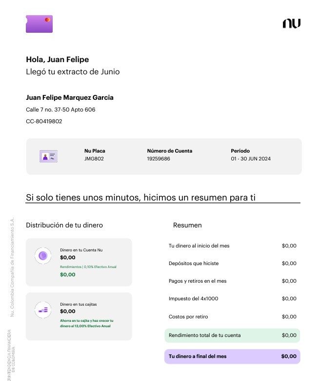The image size is (319, 381).
Task: Click the cajitas stacked bars icon
Action: point(43,310)
